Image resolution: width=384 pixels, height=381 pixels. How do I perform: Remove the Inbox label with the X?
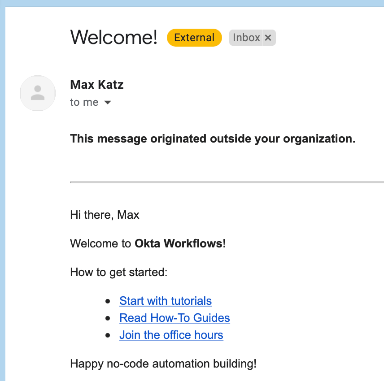click(x=268, y=38)
